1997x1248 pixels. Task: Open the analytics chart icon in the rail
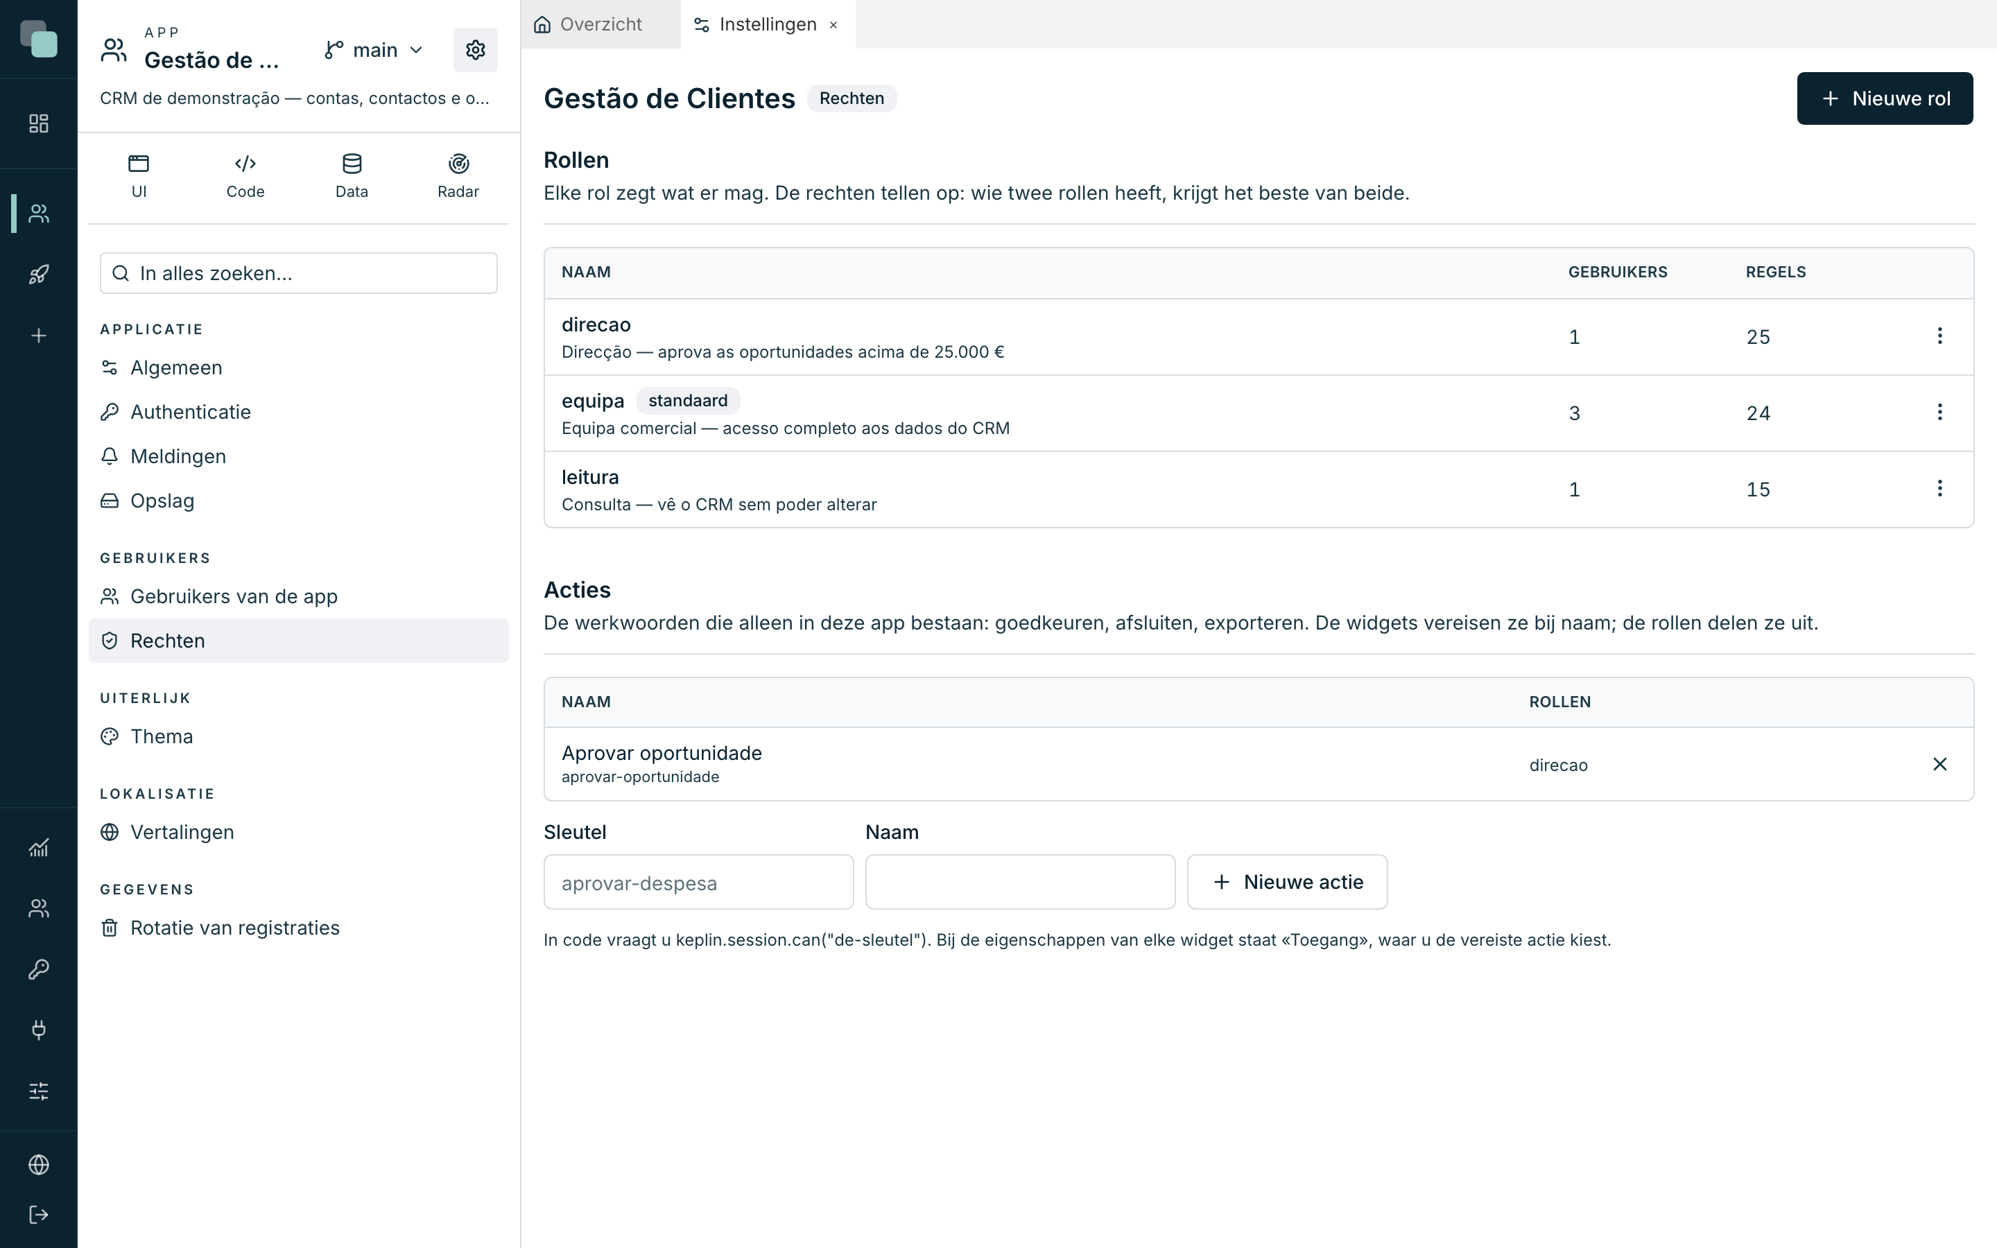(x=39, y=848)
